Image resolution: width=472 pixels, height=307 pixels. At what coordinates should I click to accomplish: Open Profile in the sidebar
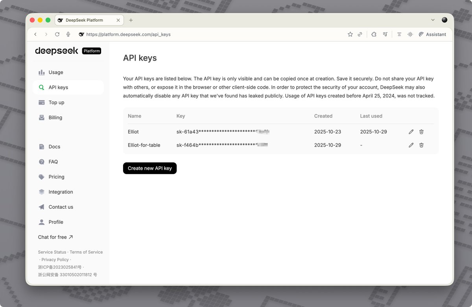point(68,222)
